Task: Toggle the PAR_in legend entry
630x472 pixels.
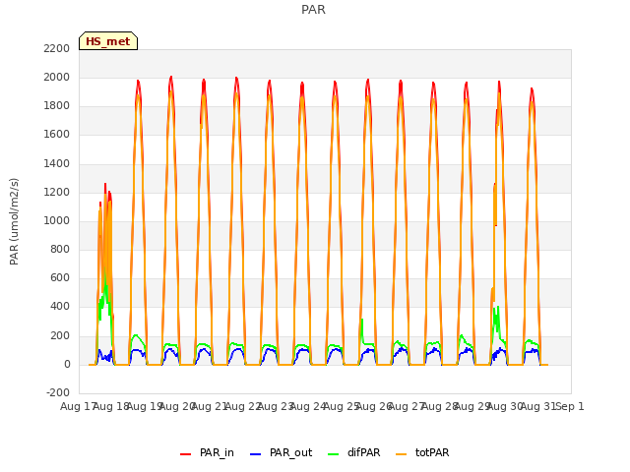Action: pyautogui.click(x=207, y=452)
